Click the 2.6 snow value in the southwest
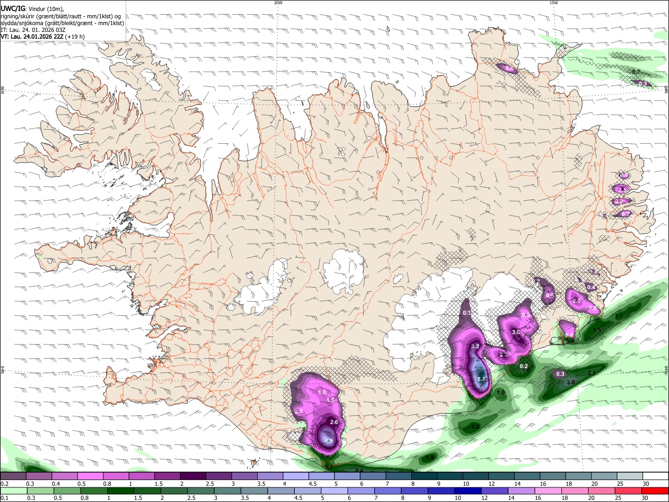This screenshot has width=669, height=502. [335, 422]
